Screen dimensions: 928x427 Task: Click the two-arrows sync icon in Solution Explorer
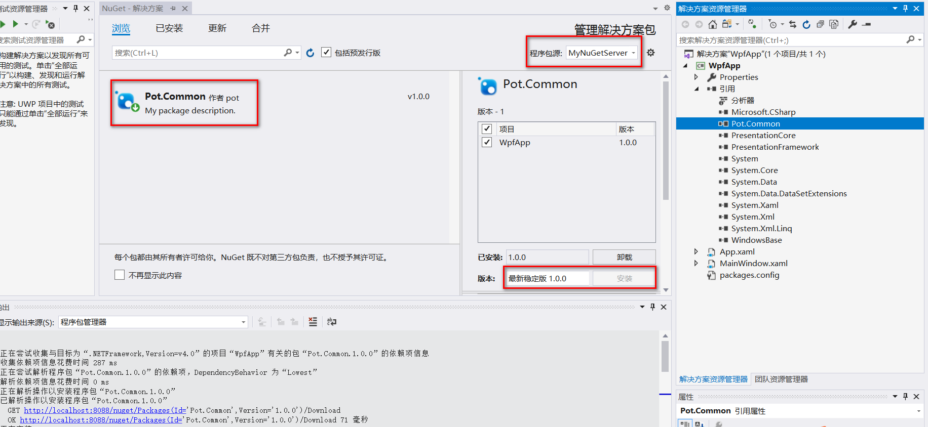coord(793,24)
